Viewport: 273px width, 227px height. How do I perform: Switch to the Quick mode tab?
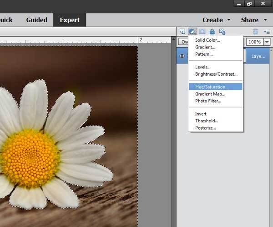pos(6,20)
